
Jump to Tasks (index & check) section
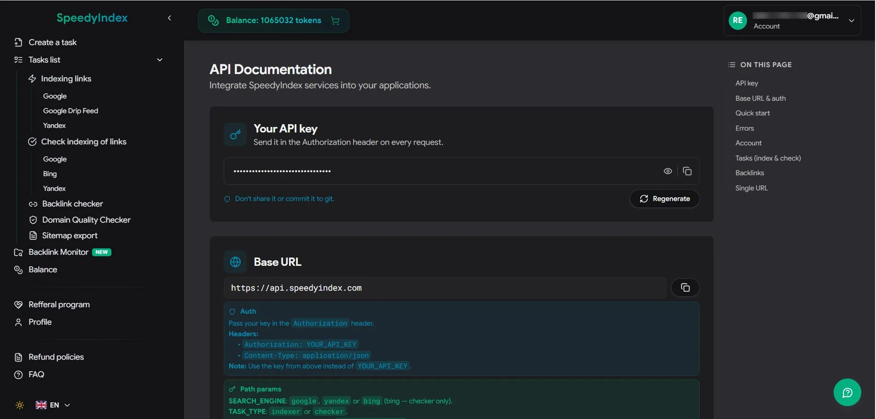pos(768,158)
